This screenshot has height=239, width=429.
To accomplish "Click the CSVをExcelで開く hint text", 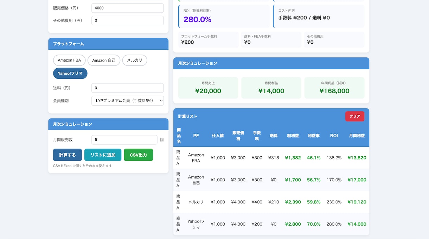I will [x=83, y=166].
